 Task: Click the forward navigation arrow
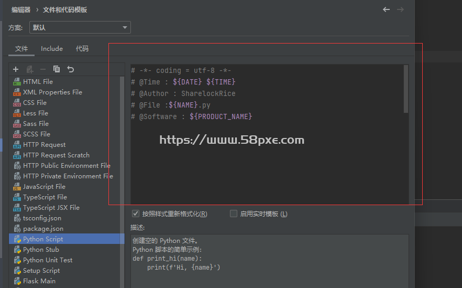pyautogui.click(x=400, y=9)
